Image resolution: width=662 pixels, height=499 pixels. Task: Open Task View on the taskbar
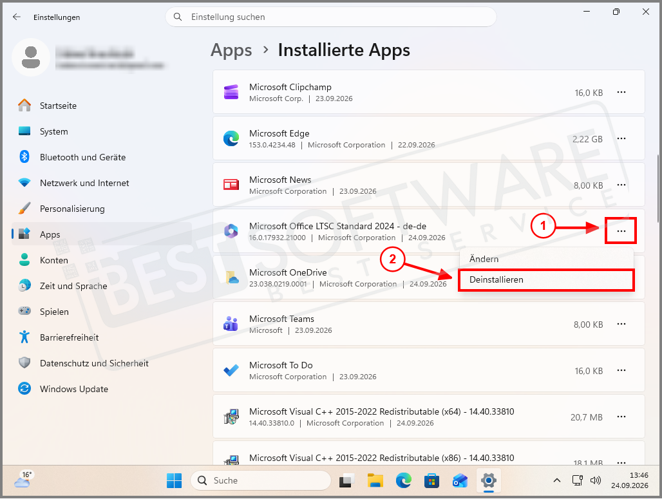(x=346, y=480)
